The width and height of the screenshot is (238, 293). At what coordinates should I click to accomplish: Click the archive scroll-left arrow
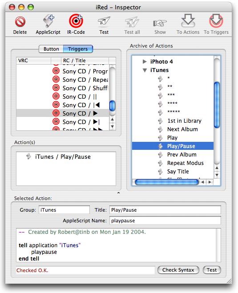tap(203, 182)
